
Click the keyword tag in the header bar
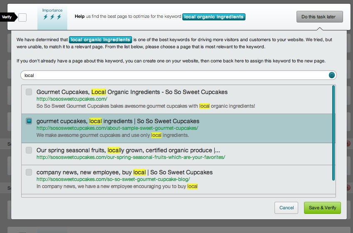(213, 17)
